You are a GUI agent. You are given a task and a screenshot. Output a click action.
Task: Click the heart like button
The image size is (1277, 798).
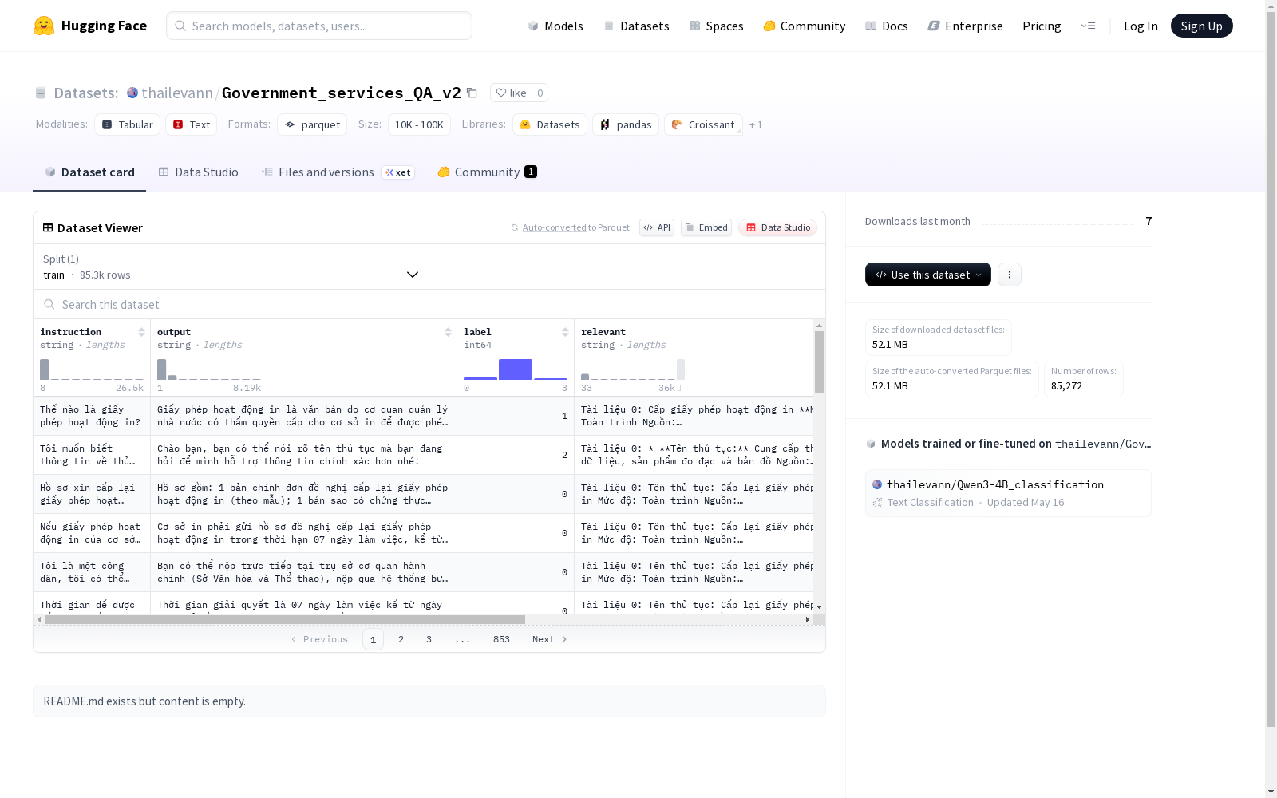(511, 93)
